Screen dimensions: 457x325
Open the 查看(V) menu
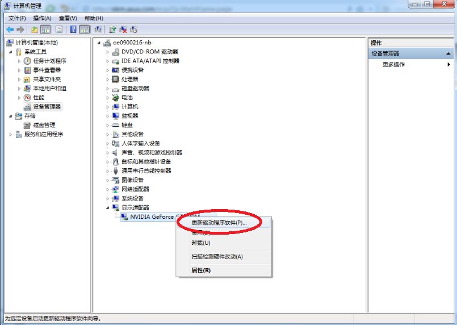(68, 18)
